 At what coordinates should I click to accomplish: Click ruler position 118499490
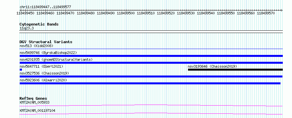pyautogui.click(x=106, y=13)
